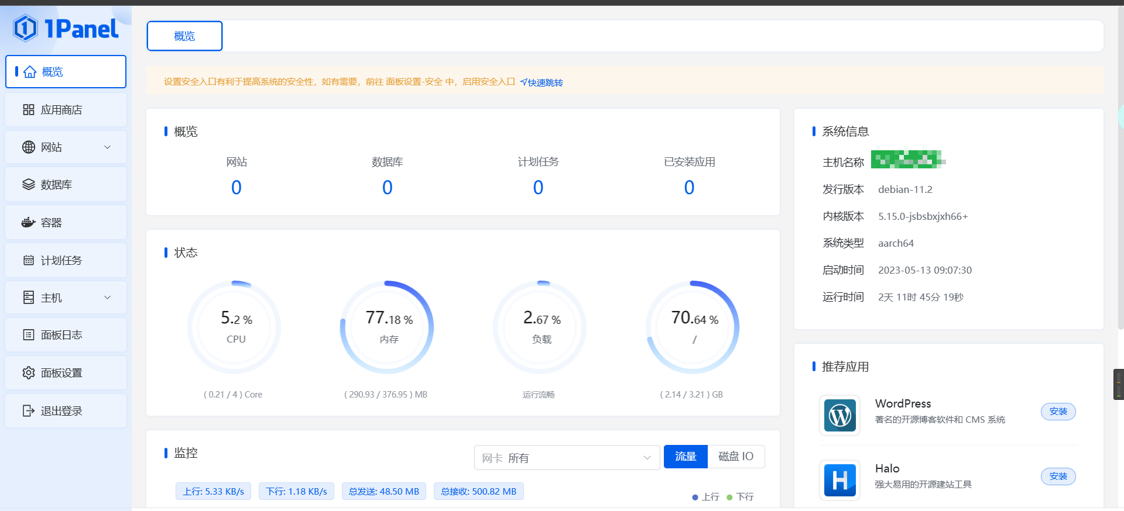The height and width of the screenshot is (511, 1124).
Task: Click the 计划任务 count 0
Action: (539, 188)
